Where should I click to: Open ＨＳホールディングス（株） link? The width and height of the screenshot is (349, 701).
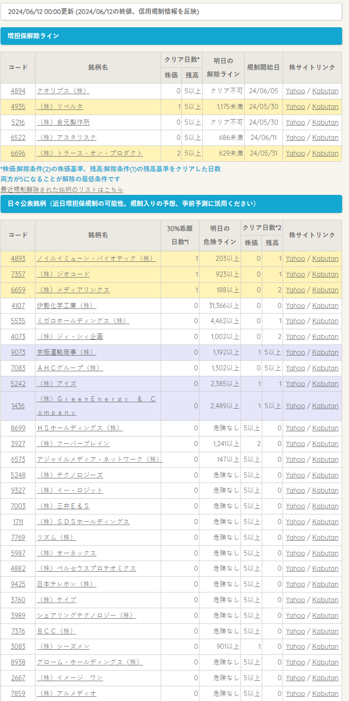tap(80, 428)
